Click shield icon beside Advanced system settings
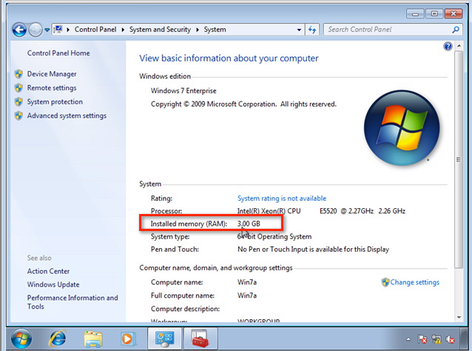472x351 pixels. pos(18,116)
